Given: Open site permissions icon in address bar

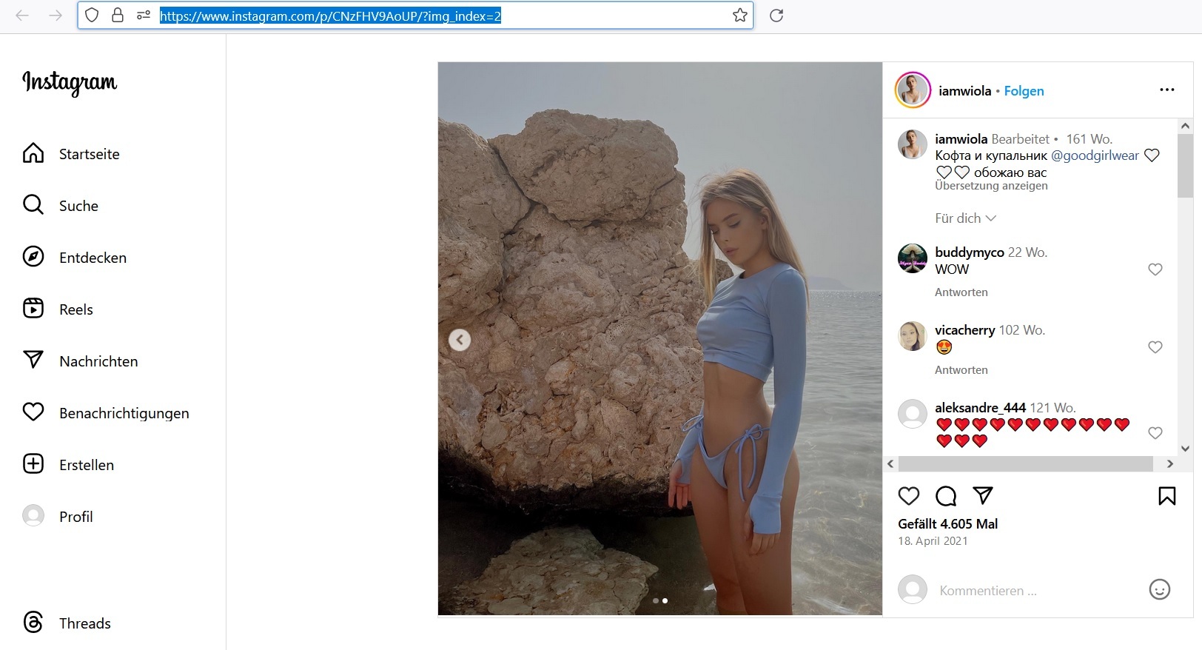Looking at the screenshot, I should tap(144, 16).
